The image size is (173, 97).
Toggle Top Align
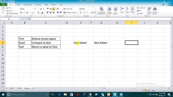tap(48, 9)
